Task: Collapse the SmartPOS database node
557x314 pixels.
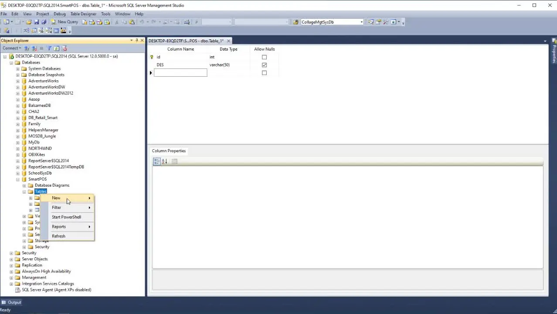Action: pos(18,179)
